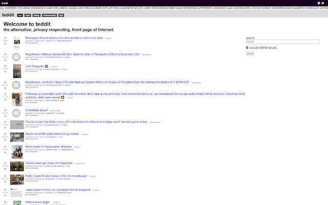The image size is (328, 205).
Task: Open SHOWERTHOUGHTS in the subreddit bar
Action: point(282,8)
